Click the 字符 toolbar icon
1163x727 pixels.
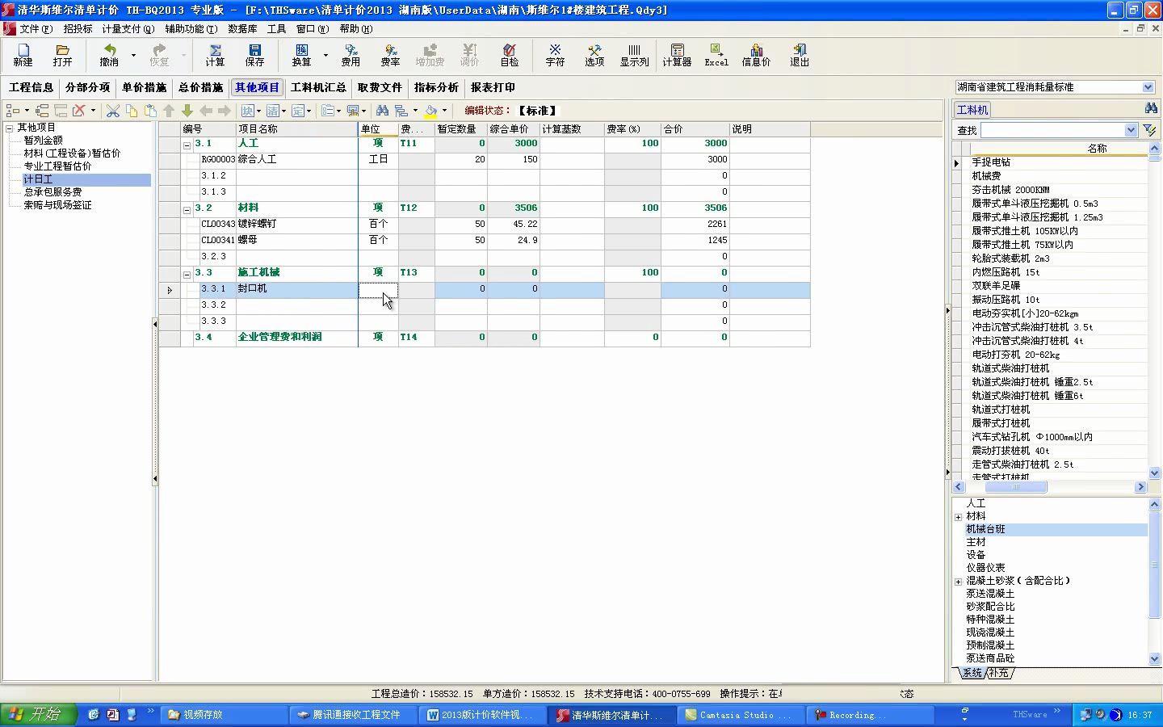tap(555, 55)
